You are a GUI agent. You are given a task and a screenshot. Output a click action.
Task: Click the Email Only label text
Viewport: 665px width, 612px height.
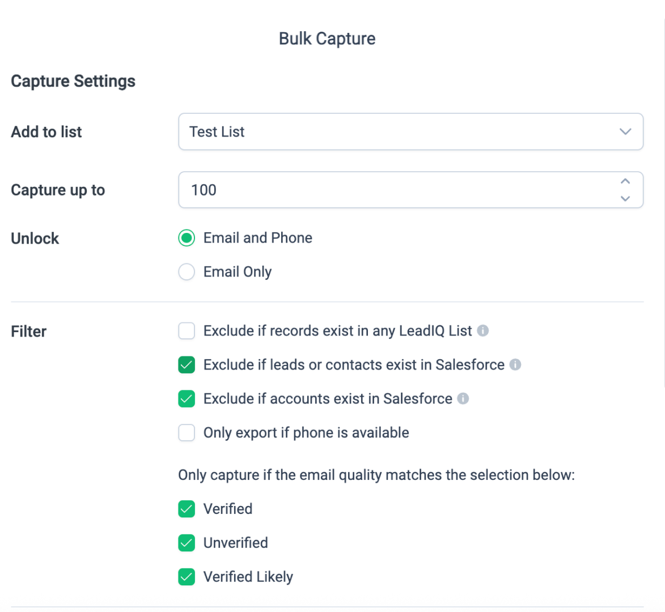click(x=238, y=272)
